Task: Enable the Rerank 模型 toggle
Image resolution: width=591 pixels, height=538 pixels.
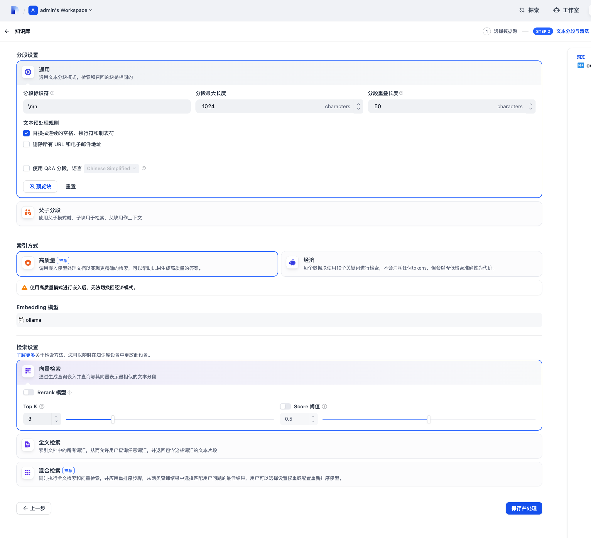Action: pyautogui.click(x=29, y=392)
